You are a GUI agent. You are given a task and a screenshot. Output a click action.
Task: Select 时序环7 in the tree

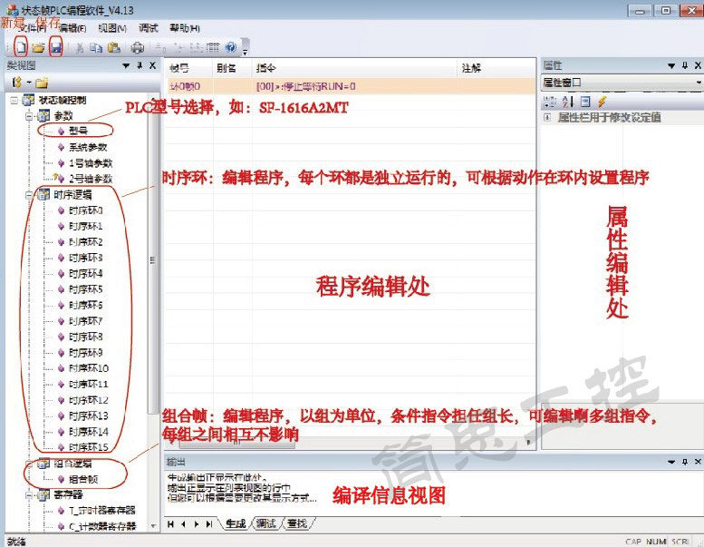(x=86, y=321)
